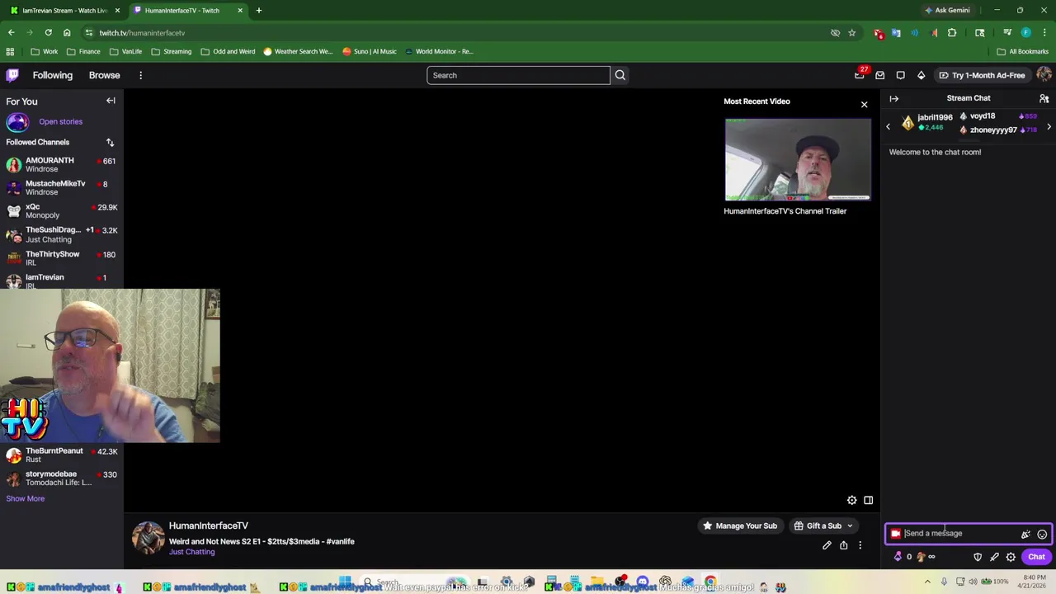Screen dimensions: 1056x594
Task: Open a new browser tab
Action: pyautogui.click(x=259, y=11)
